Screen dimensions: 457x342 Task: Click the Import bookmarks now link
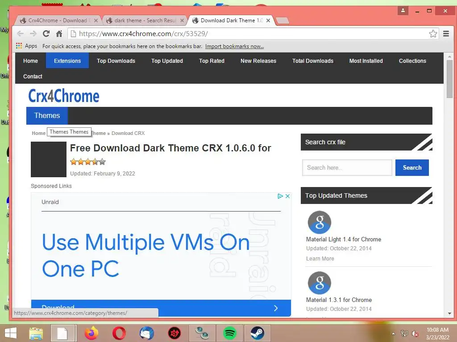(234, 46)
